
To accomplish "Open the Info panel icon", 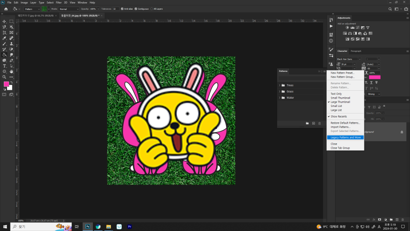I will [x=331, y=41].
